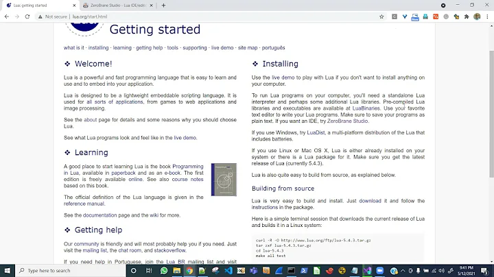
Task: Show hidden system tray icons
Action: (x=403, y=271)
